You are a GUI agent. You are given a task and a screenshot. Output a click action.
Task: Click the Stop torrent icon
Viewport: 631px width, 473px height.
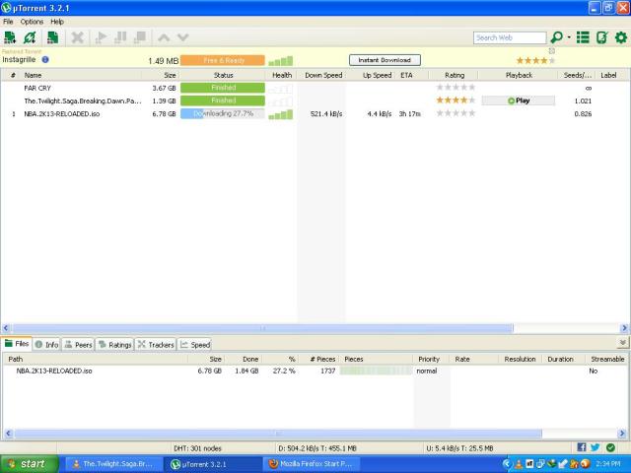coord(140,37)
